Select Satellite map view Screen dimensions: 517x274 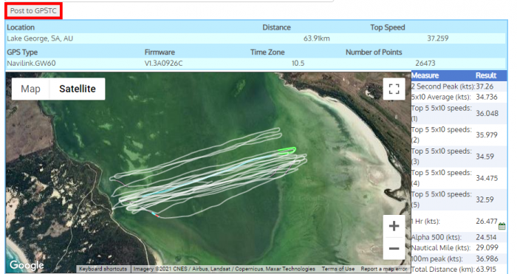click(78, 89)
